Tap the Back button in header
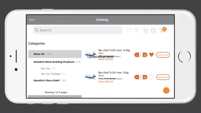 pos(32,20)
